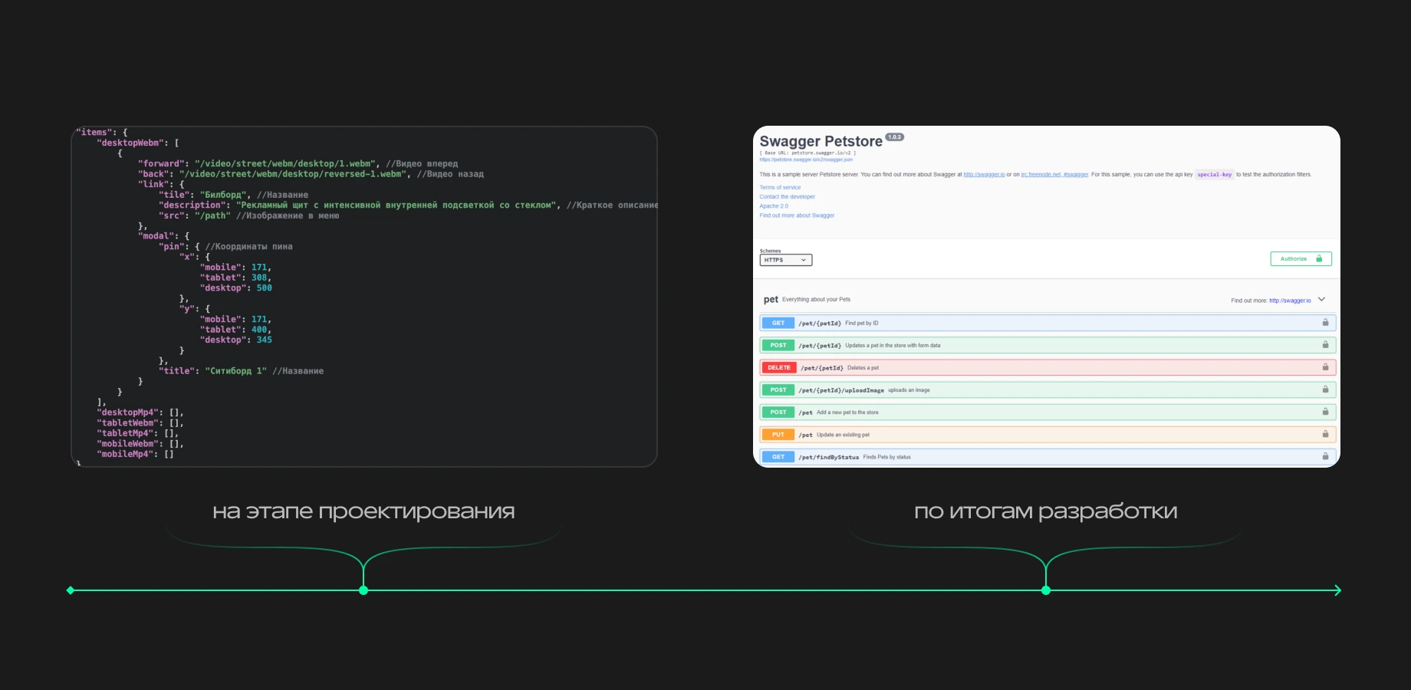Open the HTTPS schemes dropdown
1411x690 pixels.
click(x=786, y=260)
